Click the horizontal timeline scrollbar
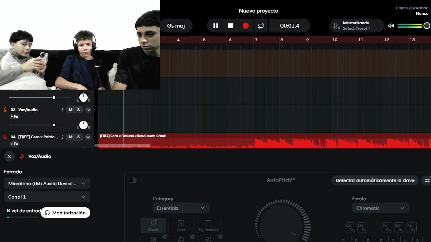Image resolution: width=431 pixels, height=242 pixels. point(122,146)
